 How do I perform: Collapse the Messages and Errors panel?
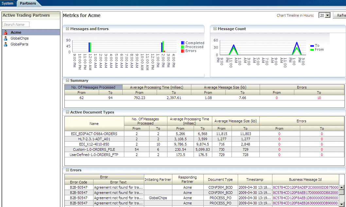tap(68, 29)
